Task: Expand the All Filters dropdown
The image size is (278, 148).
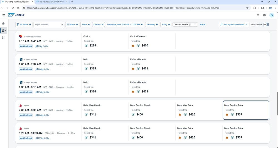Action: coord(24,25)
